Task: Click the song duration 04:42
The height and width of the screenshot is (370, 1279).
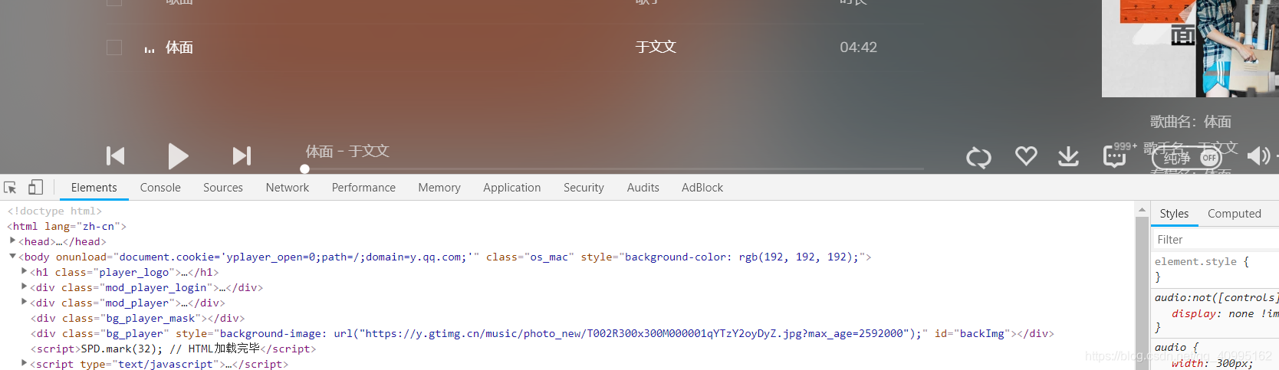Action: pos(858,47)
